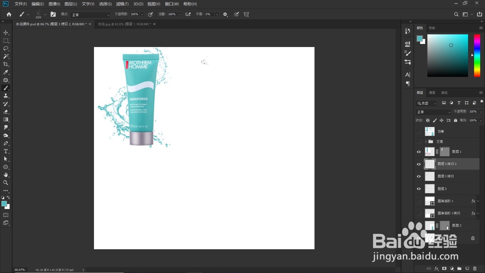The width and height of the screenshot is (485, 273).
Task: Select the Pen tool
Action: (x=6, y=143)
